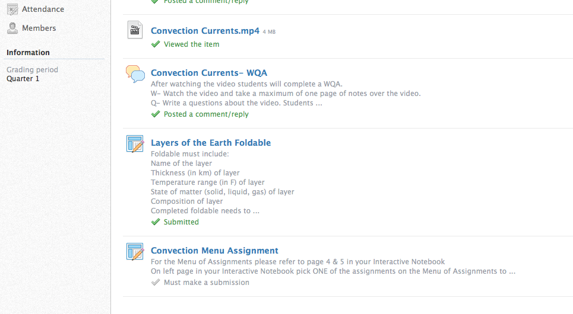Click the Quarter 1 grading period text
Image resolution: width=573 pixels, height=314 pixels.
click(x=23, y=79)
